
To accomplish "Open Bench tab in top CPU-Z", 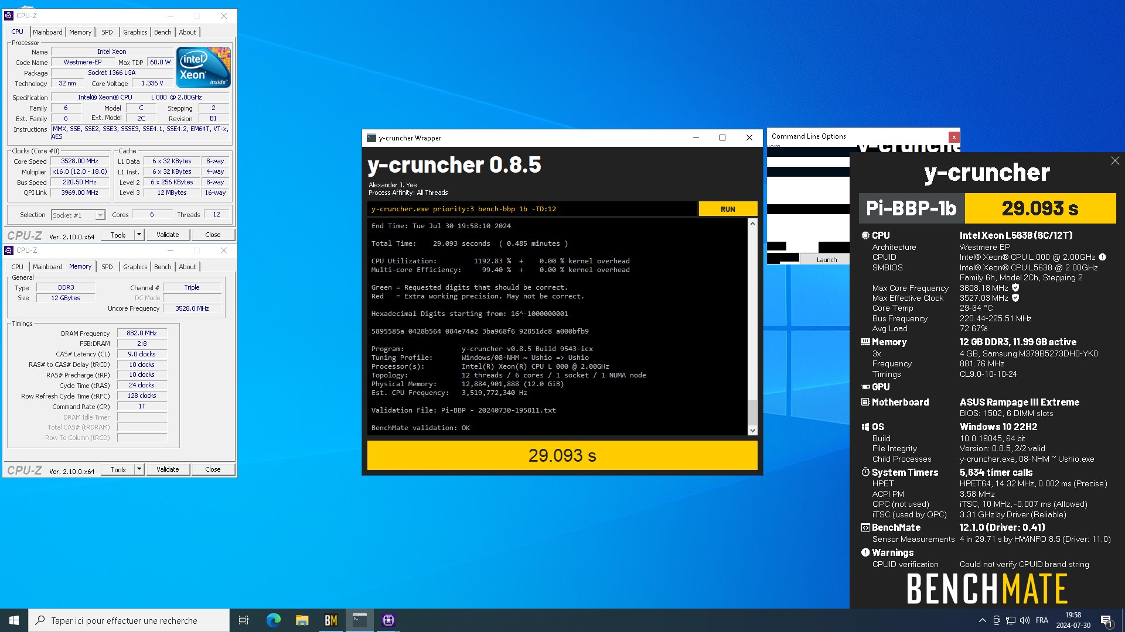I will [163, 32].
